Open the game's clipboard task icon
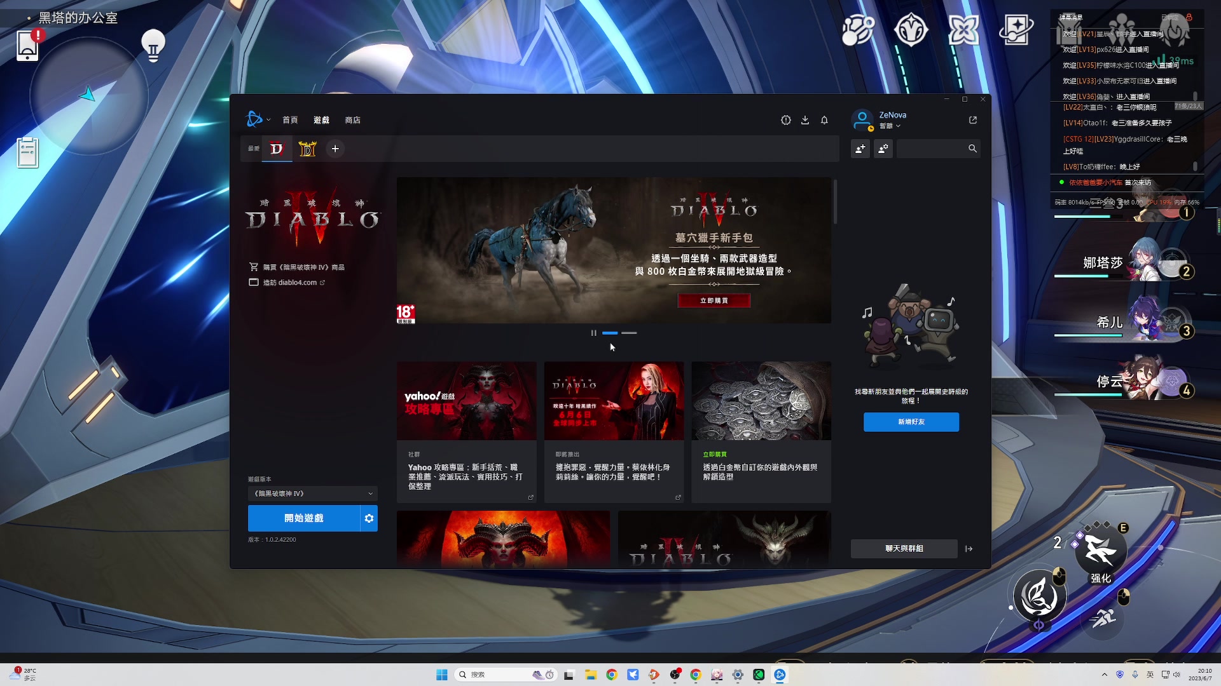This screenshot has height=686, width=1221. (27, 152)
